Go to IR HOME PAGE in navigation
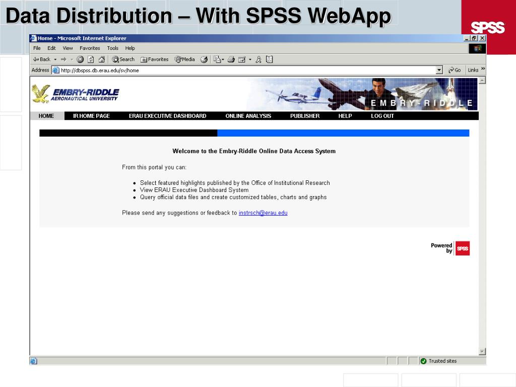 [92, 116]
